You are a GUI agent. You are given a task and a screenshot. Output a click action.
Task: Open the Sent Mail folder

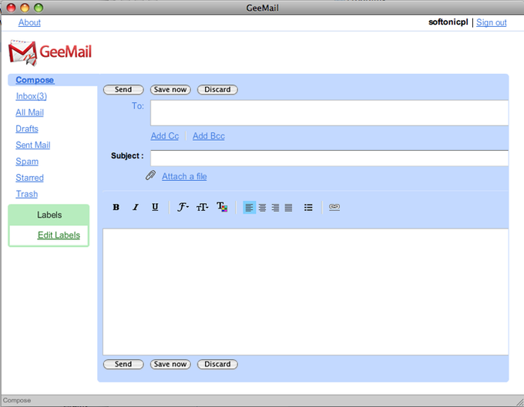[x=32, y=145]
